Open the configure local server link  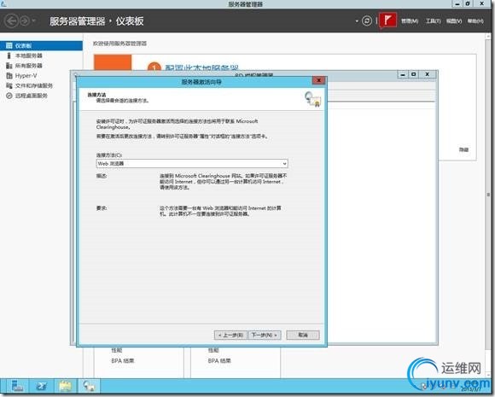click(202, 67)
